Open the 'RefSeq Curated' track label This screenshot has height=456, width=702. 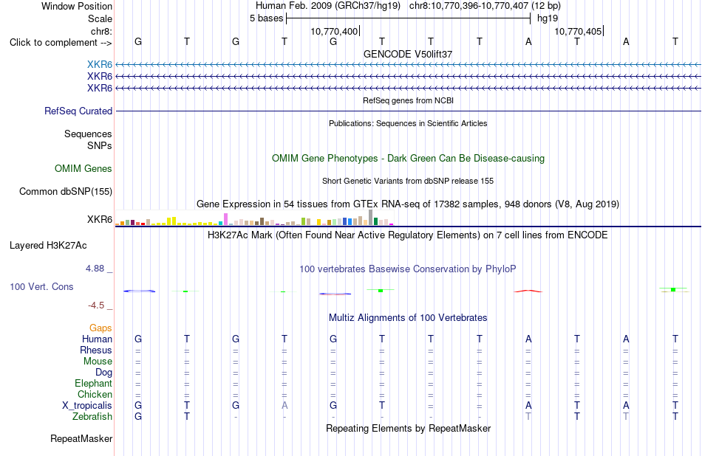click(78, 111)
